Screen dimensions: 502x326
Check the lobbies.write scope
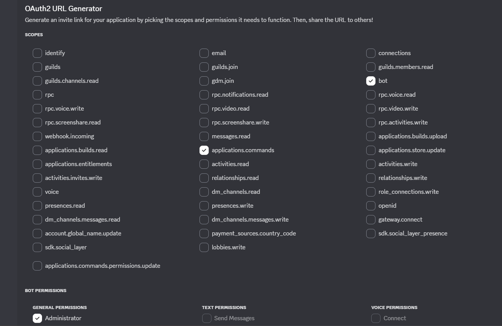[x=204, y=247]
